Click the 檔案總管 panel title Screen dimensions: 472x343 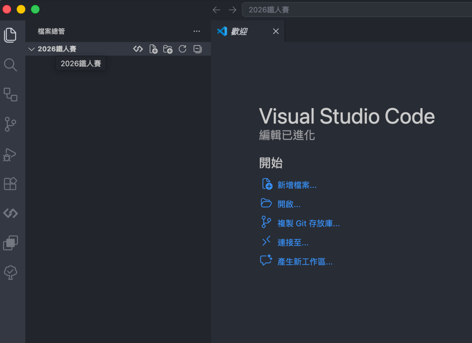point(51,31)
